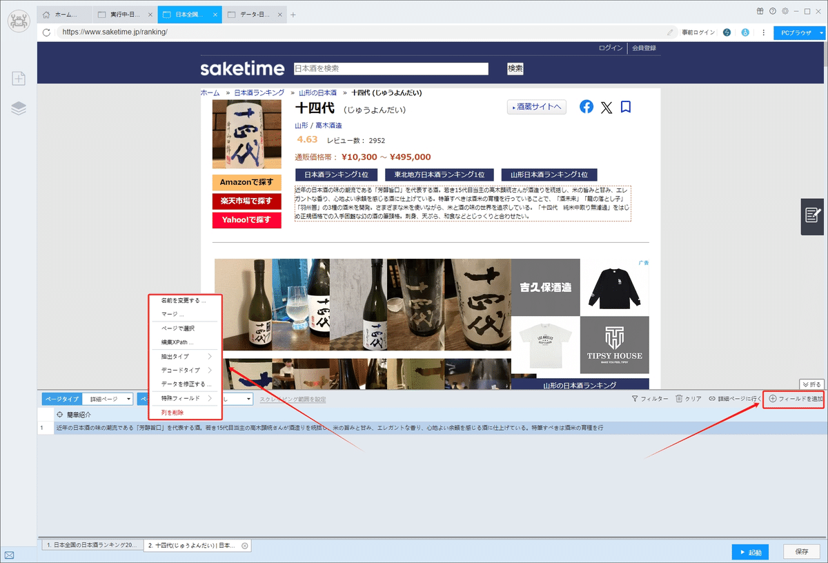This screenshot has height=563, width=828.
Task: Click the light-blue person icon in address toolbar
Action: tap(745, 32)
